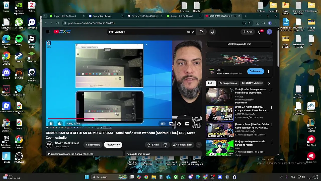
Task: Open options menu for the 2XKO ad
Action: 268,71
